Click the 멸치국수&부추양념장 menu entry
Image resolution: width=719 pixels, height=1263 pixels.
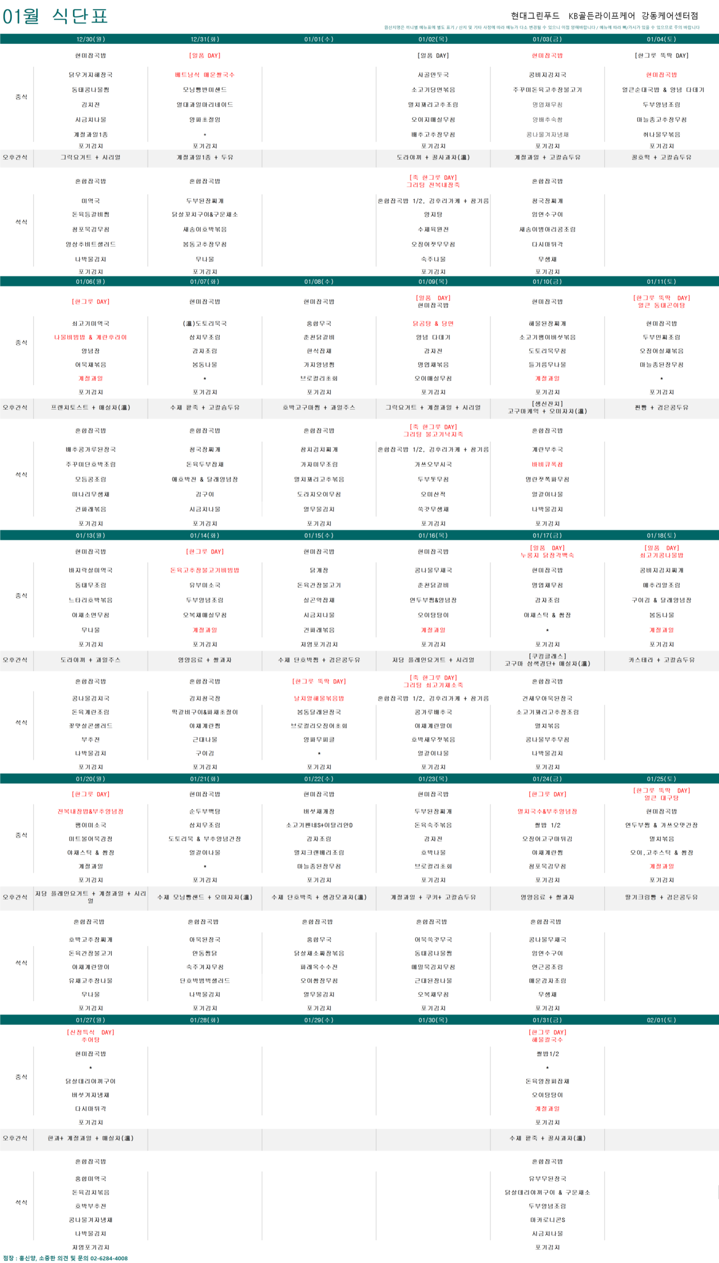tap(547, 811)
